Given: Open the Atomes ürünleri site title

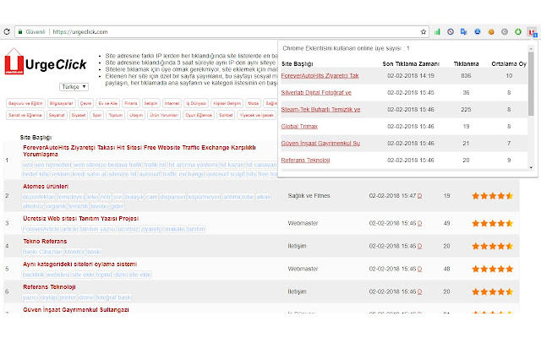Looking at the screenshot, I should click(46, 187).
